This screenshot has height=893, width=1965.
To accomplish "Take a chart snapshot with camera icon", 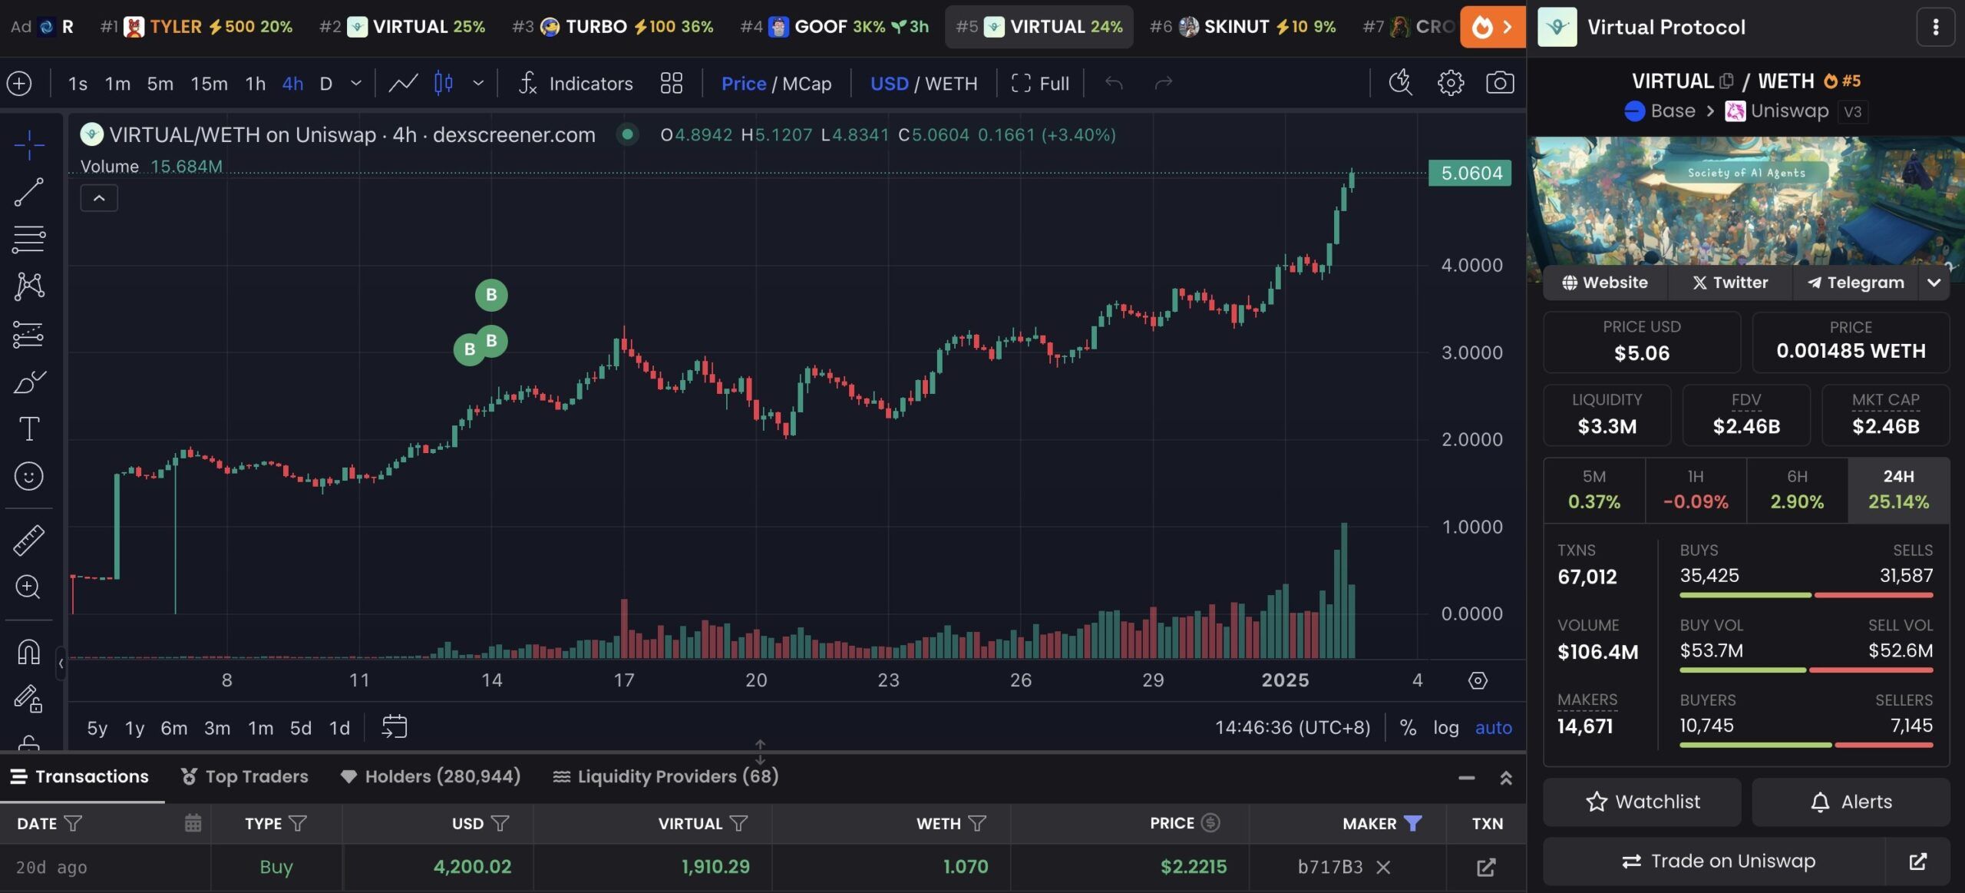I will tap(1500, 83).
